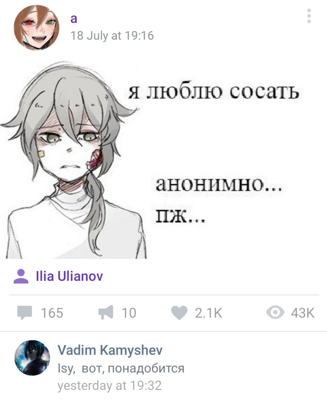Select the comment text "вот, понадобится"
This screenshot has width=327, height=409.
[x=133, y=368]
